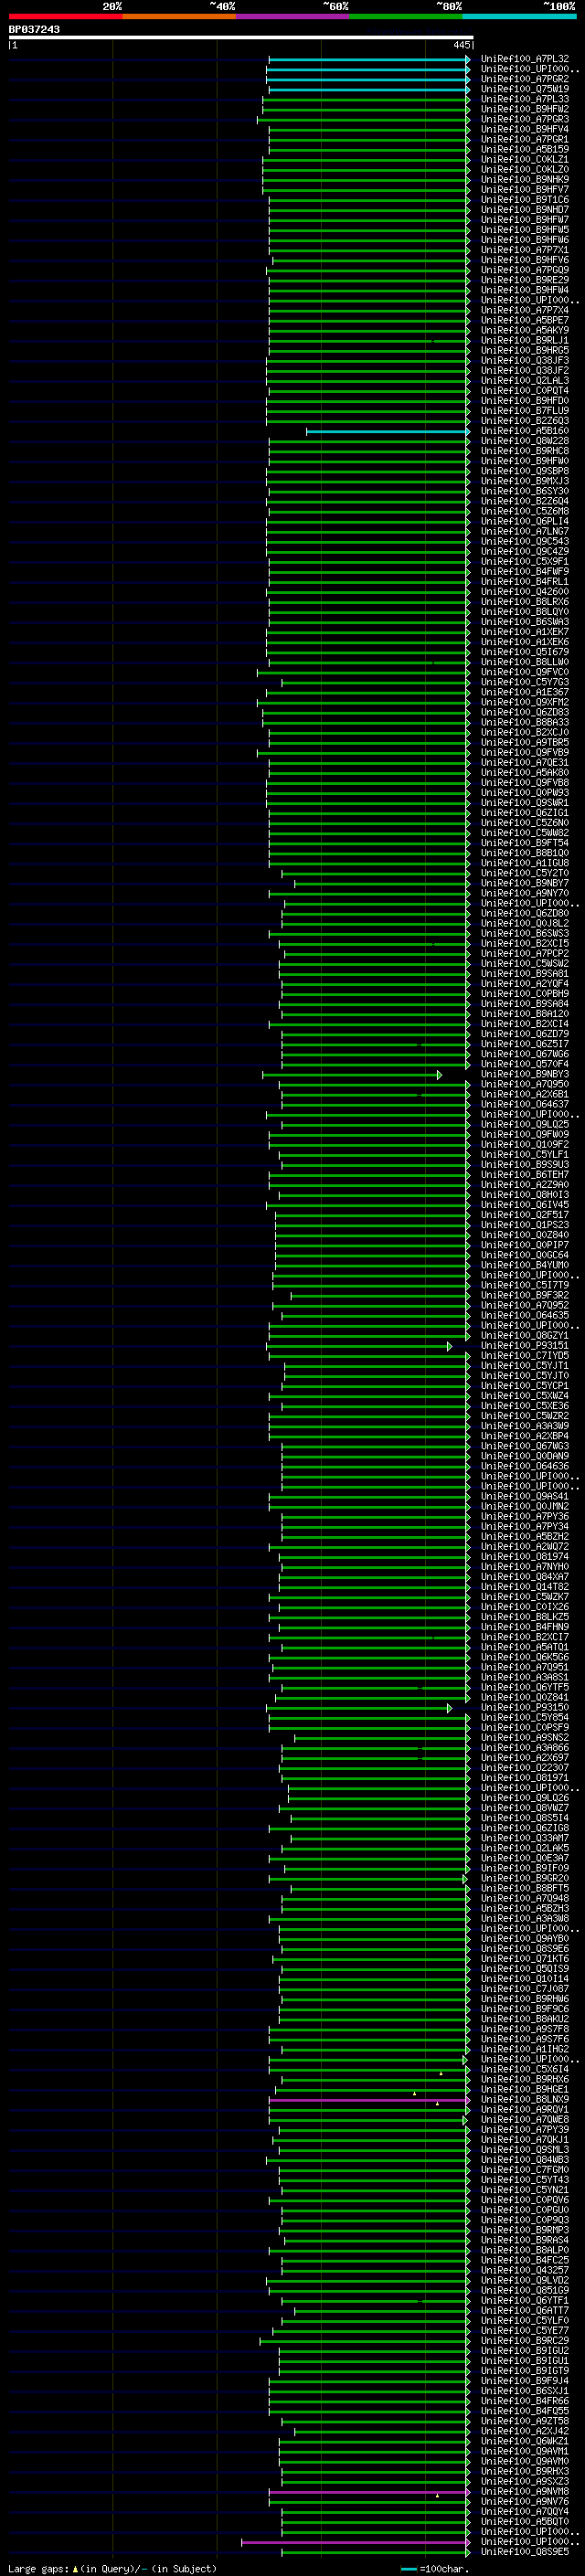Screen dimensions: 585x2576
Task: Select the hit UniRef100_B6TEH7
Action: (x=524, y=1175)
